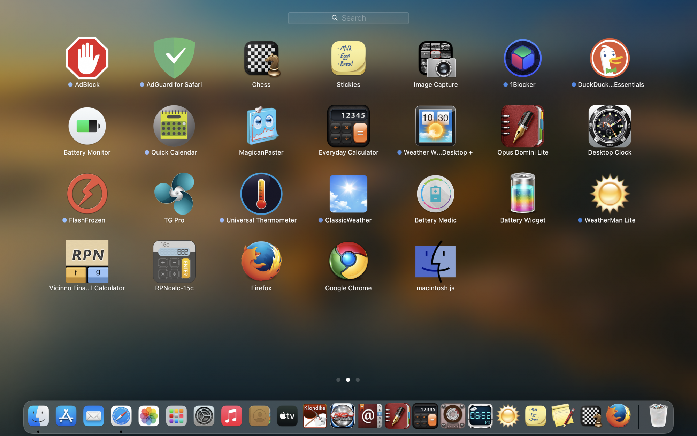
Task: Open Google Chrome
Action: 348,262
